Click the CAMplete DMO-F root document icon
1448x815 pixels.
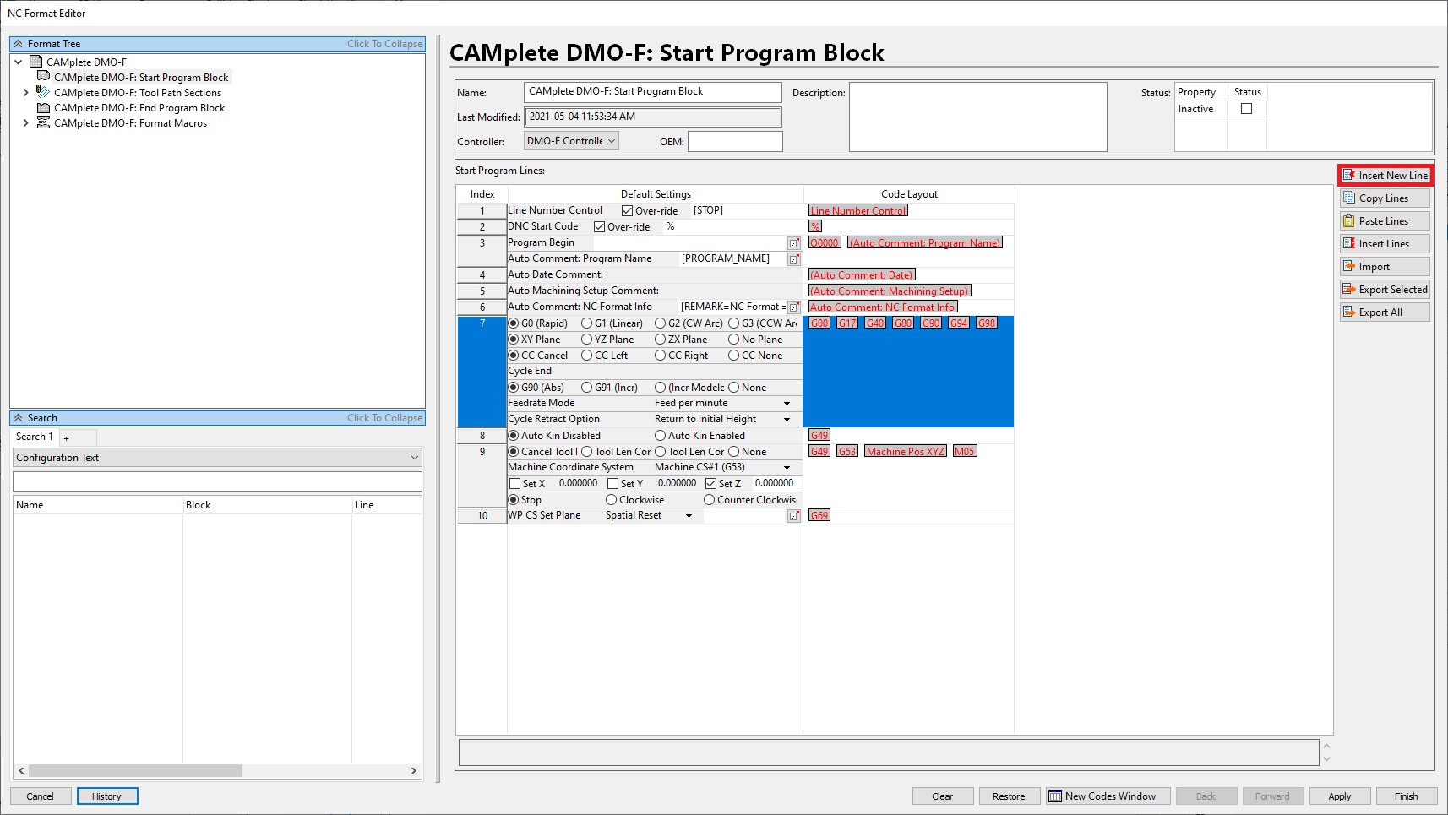[x=36, y=62]
